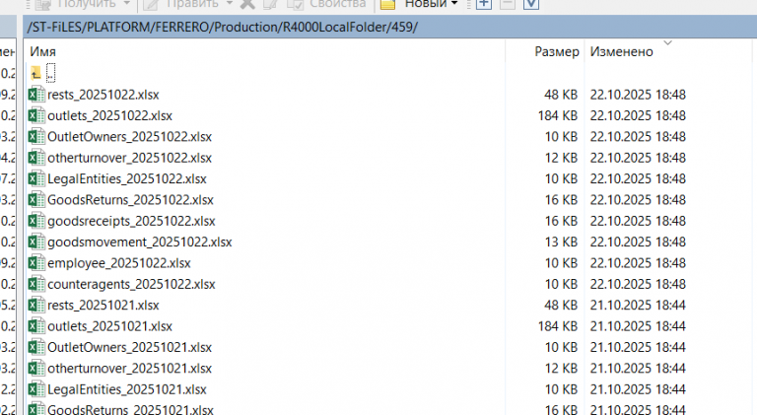The image size is (757, 415).
Task: Click the 48 KB size of rests_20251022.xlsx
Action: coord(561,95)
